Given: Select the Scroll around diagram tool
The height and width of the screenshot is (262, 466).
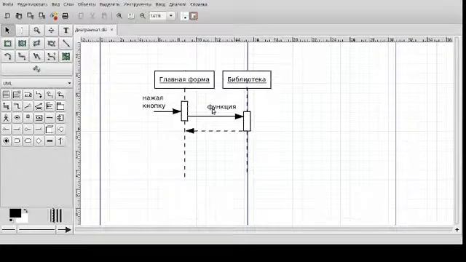Looking at the screenshot, I should click(51, 31).
